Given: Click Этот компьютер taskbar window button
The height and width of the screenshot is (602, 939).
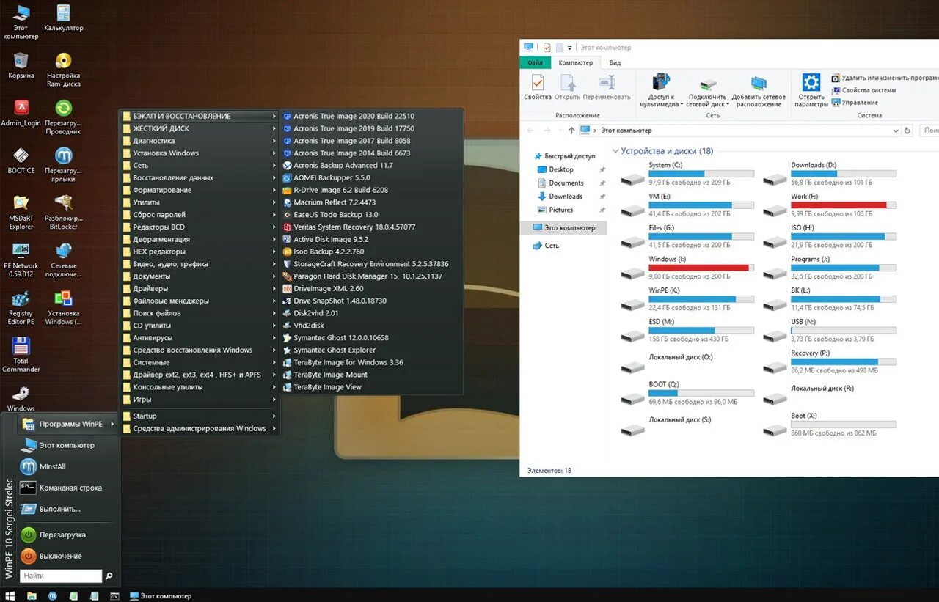Looking at the screenshot, I should coord(161,596).
